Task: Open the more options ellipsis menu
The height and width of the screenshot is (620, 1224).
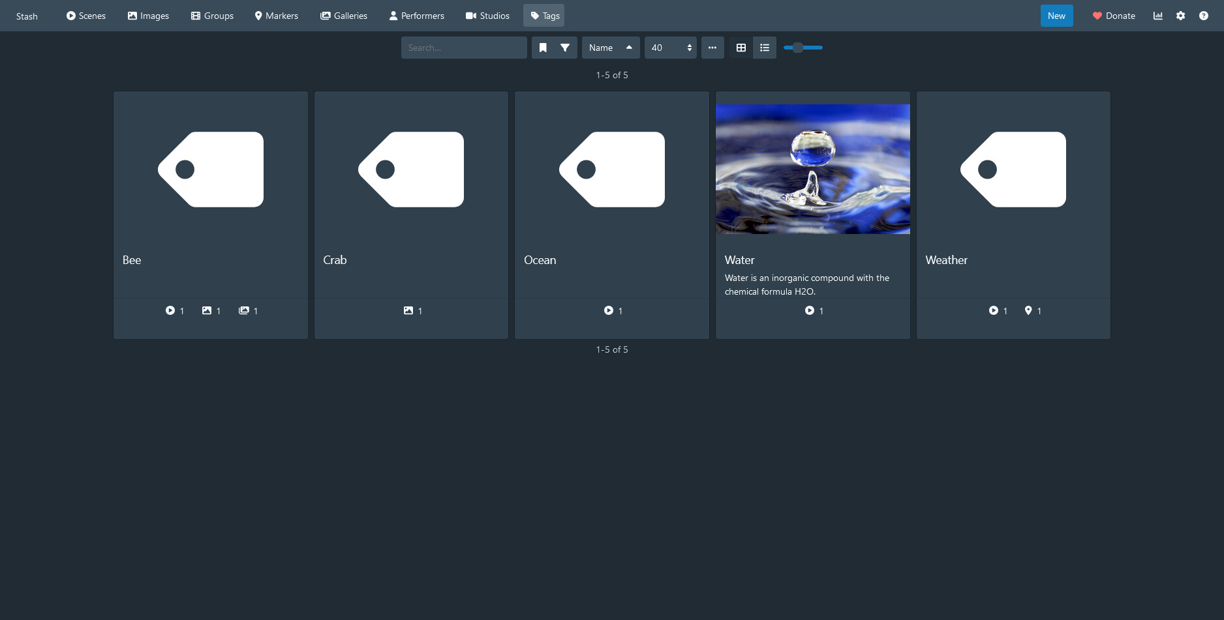Action: pyautogui.click(x=712, y=48)
